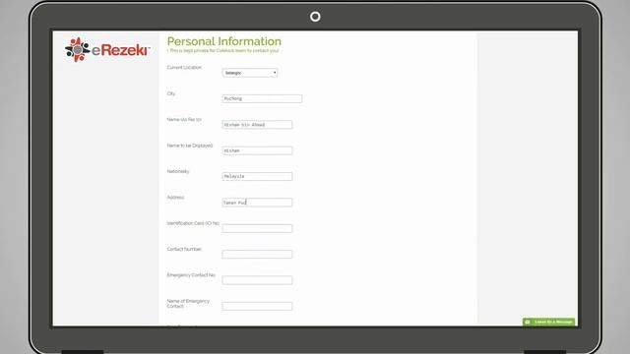Click the Name to be Displayed label
Image resolution: width=630 pixels, height=354 pixels.
click(x=190, y=146)
